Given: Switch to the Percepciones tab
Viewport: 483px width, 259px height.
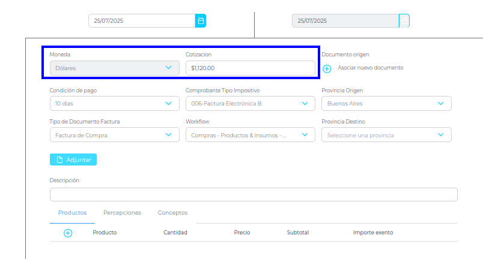Looking at the screenshot, I should click(122, 213).
